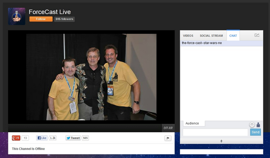The height and width of the screenshot is (158, 270).
Task: Click the Google +1 button
Action: 16,138
